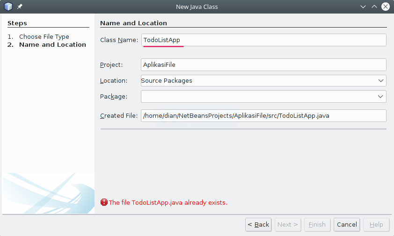Click the NetBeans cube window icon
Screen dimensions: 394x236
(x=8, y=7)
